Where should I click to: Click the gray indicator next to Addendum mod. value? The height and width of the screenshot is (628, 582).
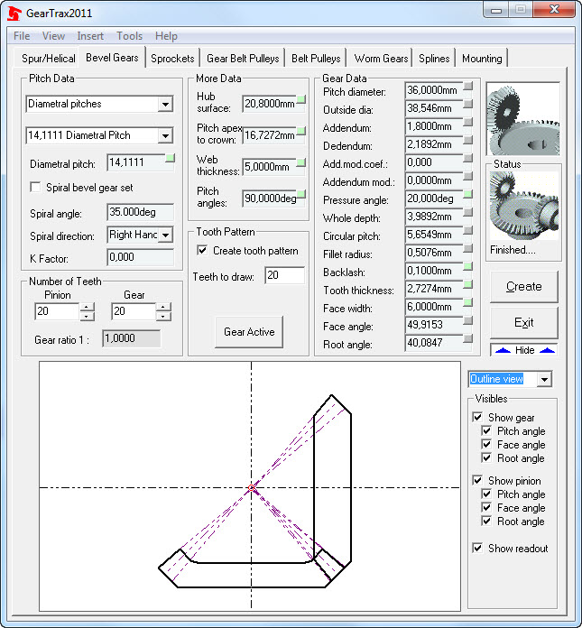pos(467,176)
